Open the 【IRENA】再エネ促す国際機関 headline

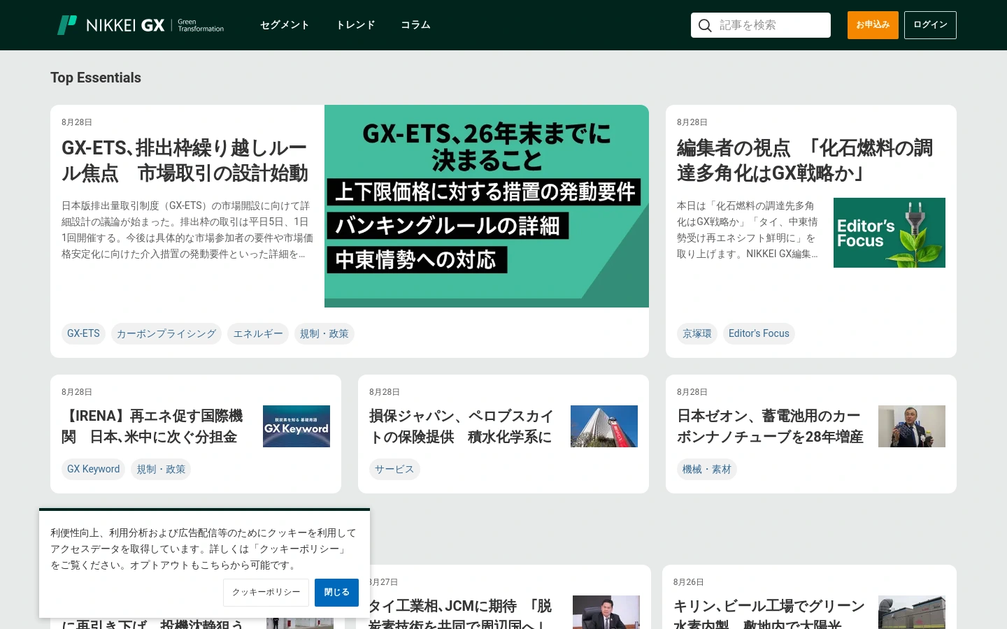(152, 426)
